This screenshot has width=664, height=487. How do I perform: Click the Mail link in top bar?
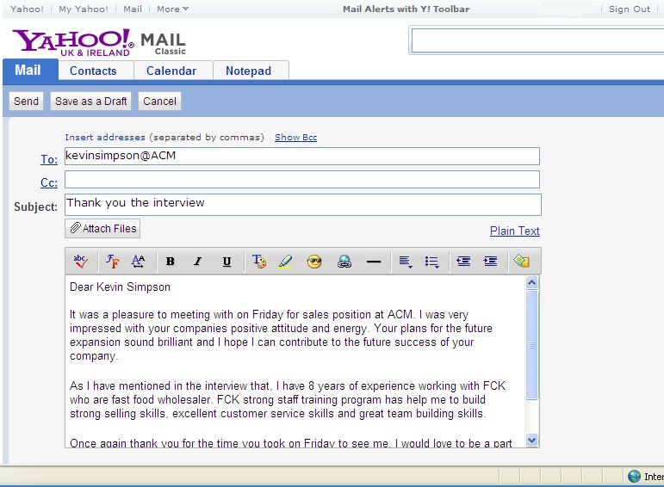[133, 9]
